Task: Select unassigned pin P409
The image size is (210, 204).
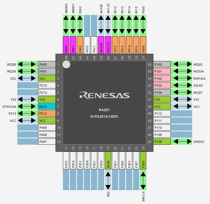Action: pyautogui.click(x=47, y=127)
